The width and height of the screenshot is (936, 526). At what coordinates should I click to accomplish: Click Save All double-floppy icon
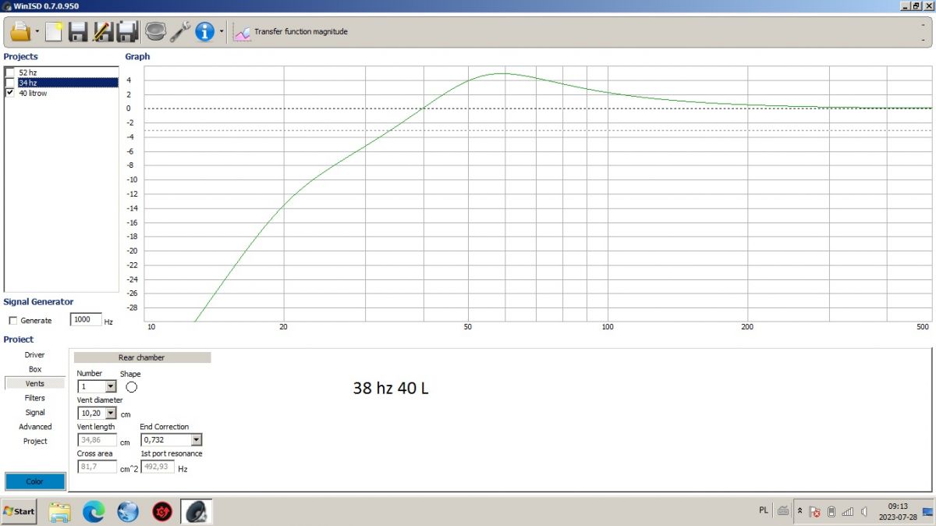tap(127, 32)
